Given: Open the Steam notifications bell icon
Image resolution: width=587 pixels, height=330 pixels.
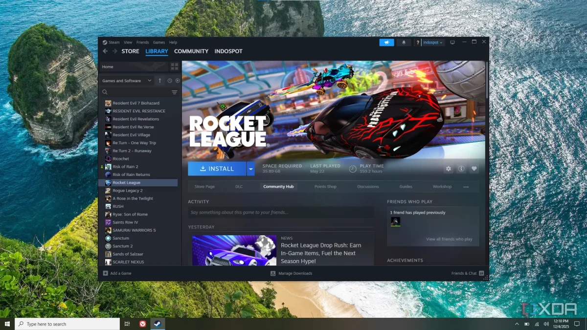Looking at the screenshot, I should tap(403, 43).
